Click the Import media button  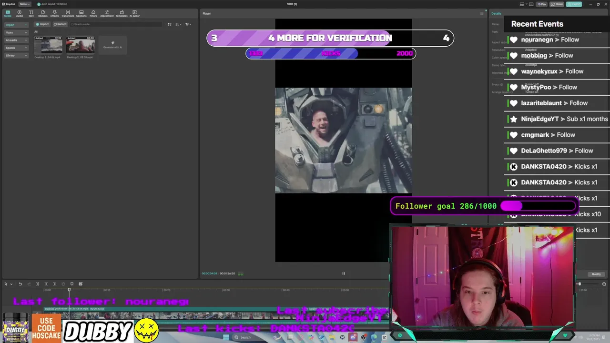(42, 24)
